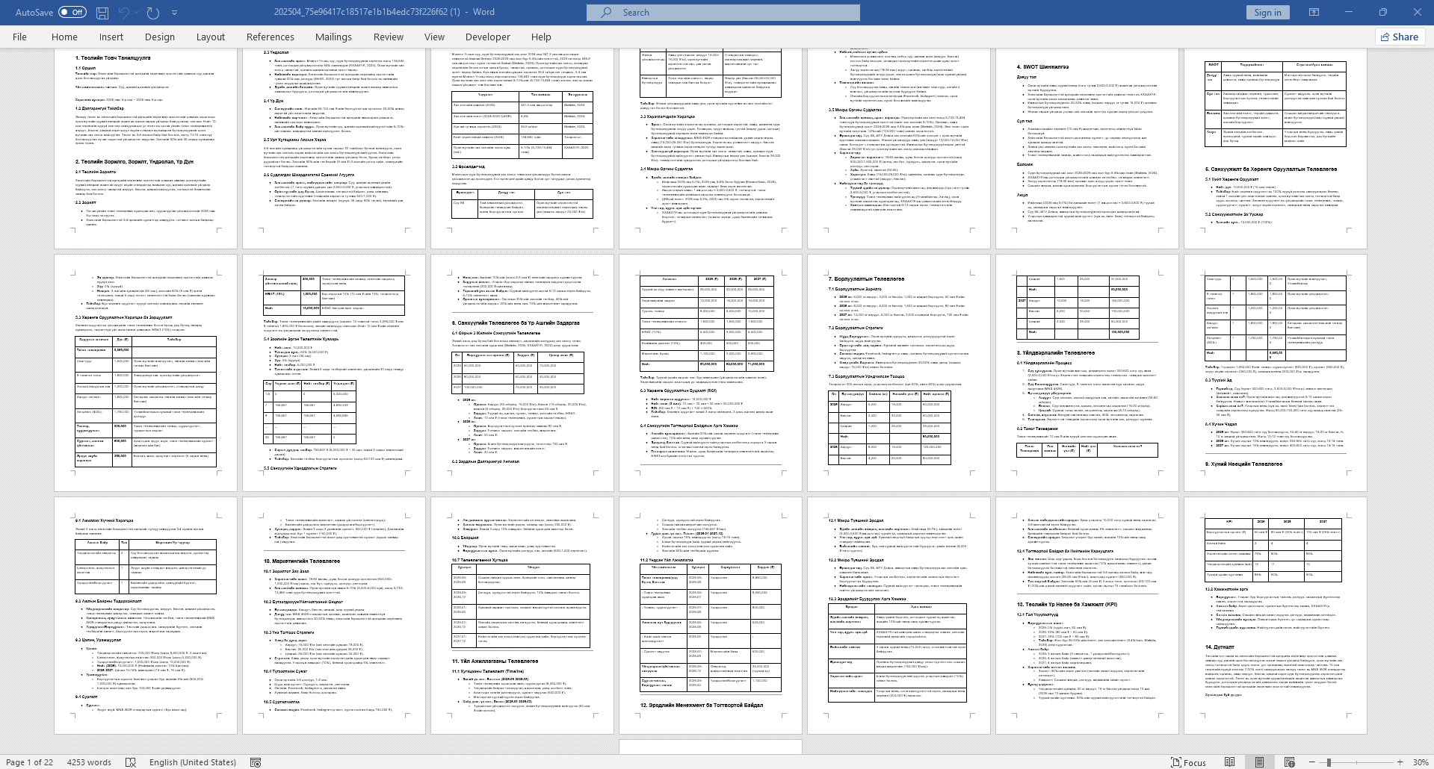1434x769 pixels.
Task: Open Customize Quick Access Toolbar dropdown
Action: [175, 12]
